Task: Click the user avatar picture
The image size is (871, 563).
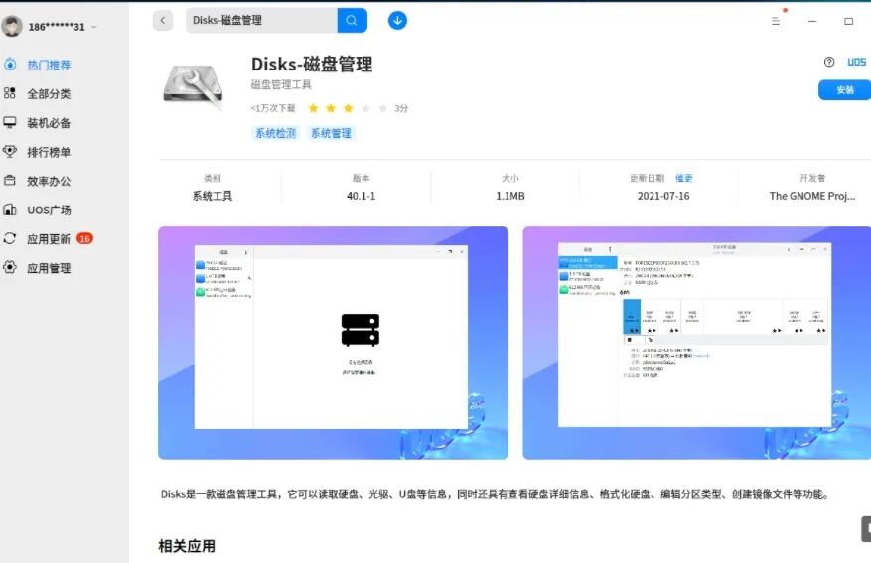Action: (12, 26)
